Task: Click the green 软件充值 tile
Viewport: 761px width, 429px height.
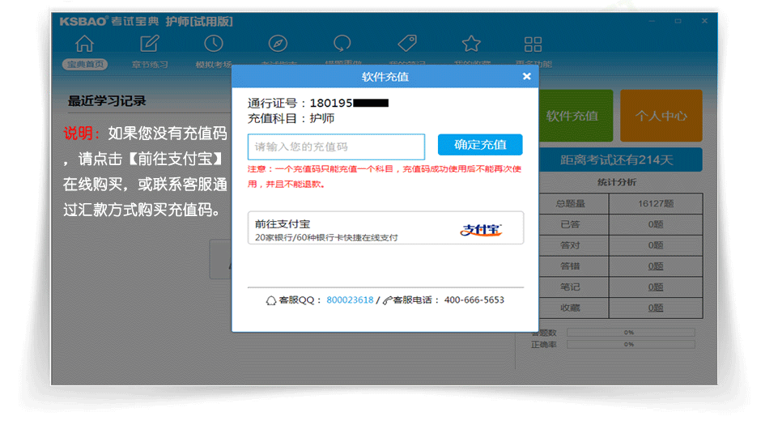Action: click(572, 116)
